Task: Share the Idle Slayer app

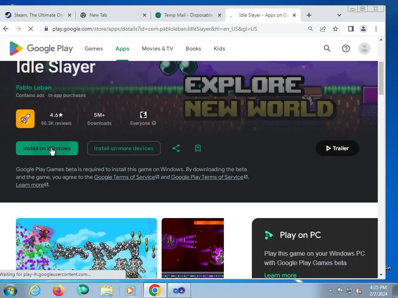Action: [176, 148]
